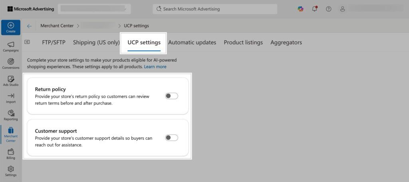This screenshot has height=182, width=409.
Task: Open Billing from the sidebar
Action: click(11, 154)
